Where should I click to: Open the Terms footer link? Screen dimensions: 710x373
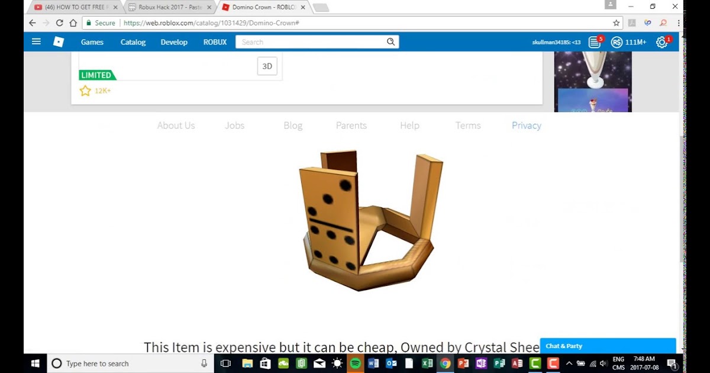468,126
